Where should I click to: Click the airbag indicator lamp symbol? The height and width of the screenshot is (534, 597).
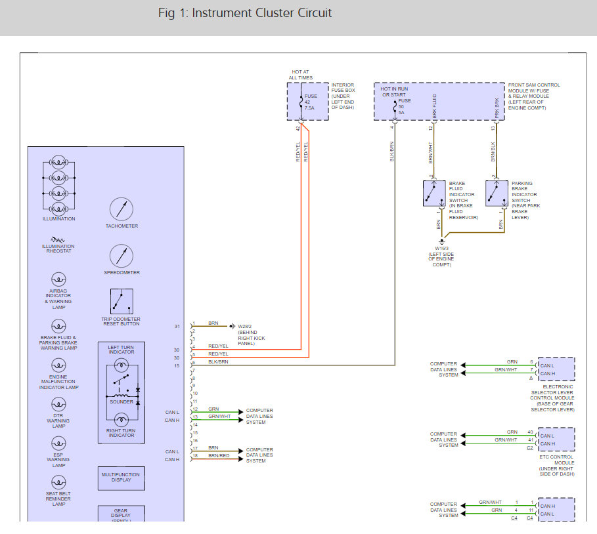click(x=58, y=279)
